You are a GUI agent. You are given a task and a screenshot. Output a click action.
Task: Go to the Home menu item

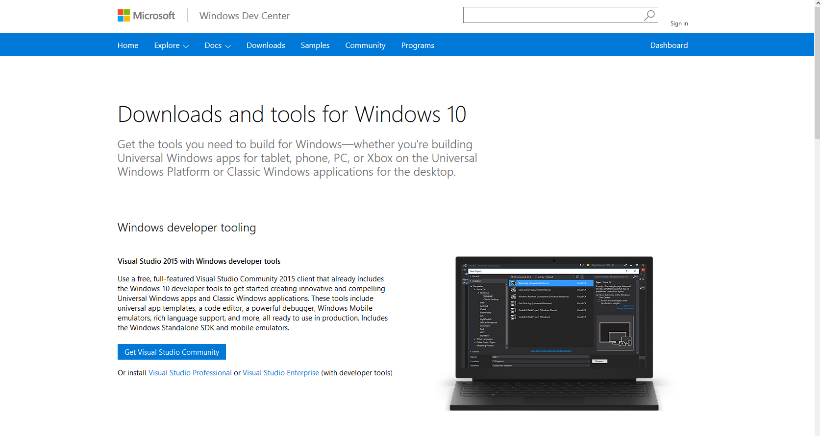(x=128, y=45)
